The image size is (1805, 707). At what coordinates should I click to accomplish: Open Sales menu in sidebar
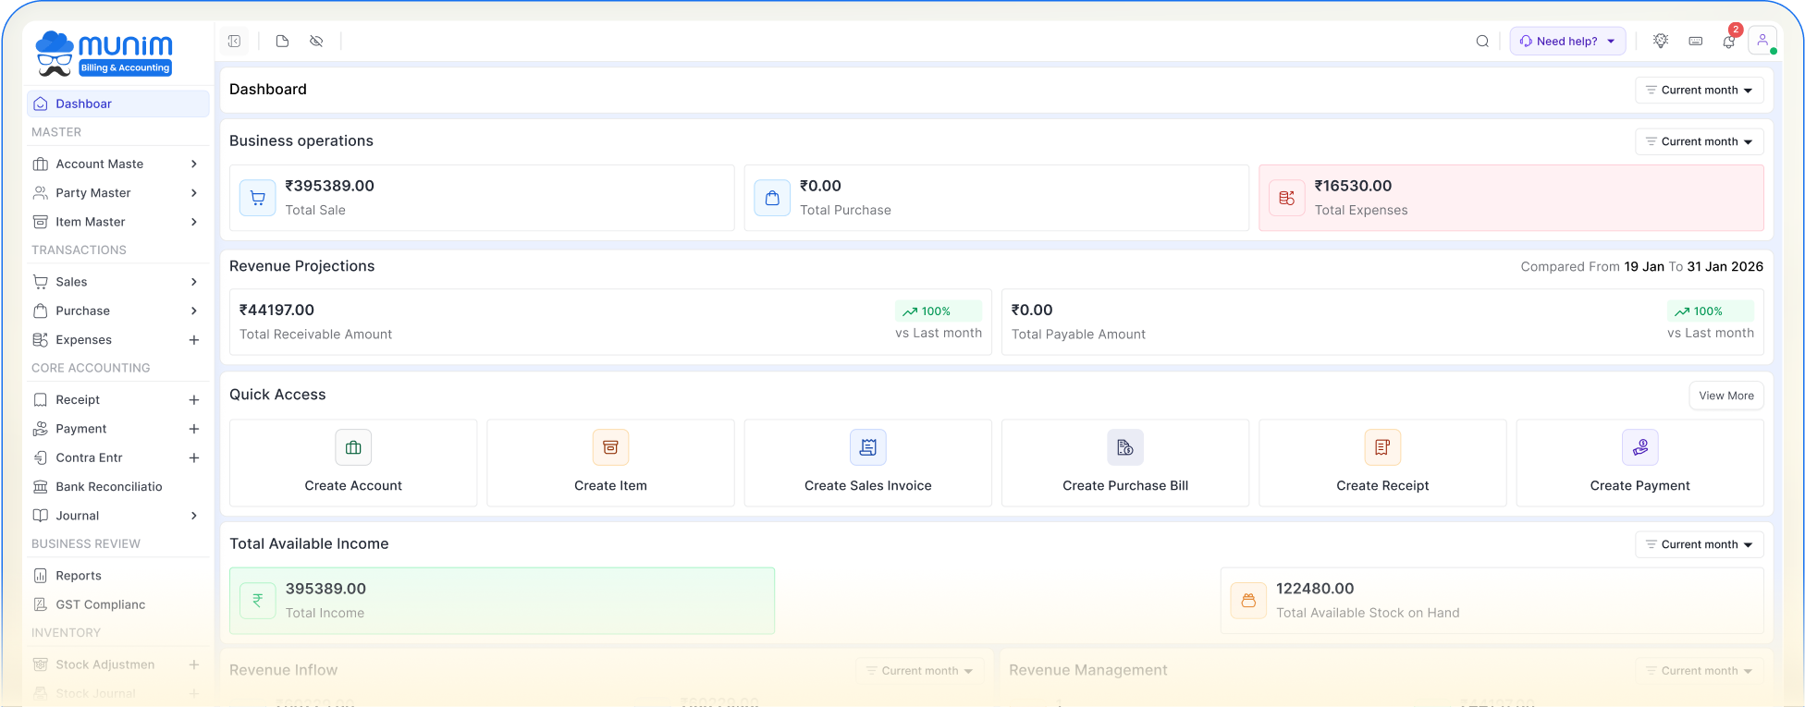[x=118, y=282]
